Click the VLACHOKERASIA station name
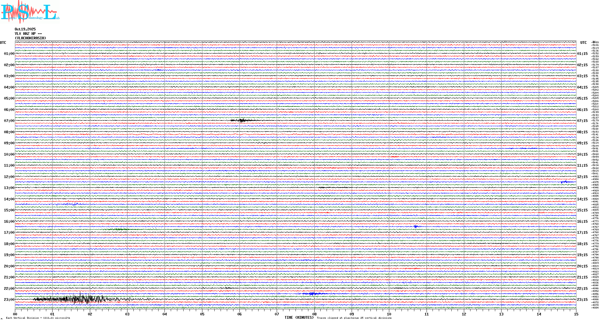This screenshot has width=600, height=322. (30, 38)
